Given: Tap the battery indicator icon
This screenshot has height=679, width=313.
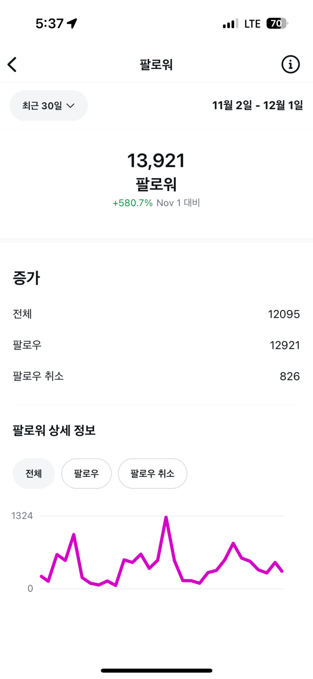Looking at the screenshot, I should pyautogui.click(x=277, y=23).
